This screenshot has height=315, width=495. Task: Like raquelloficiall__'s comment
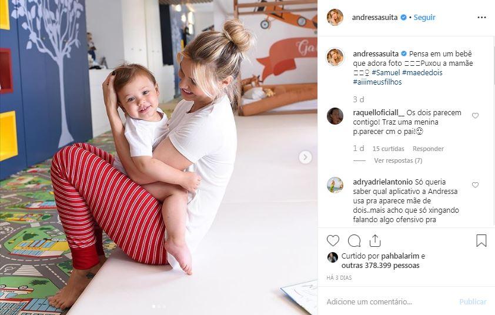coord(475,116)
